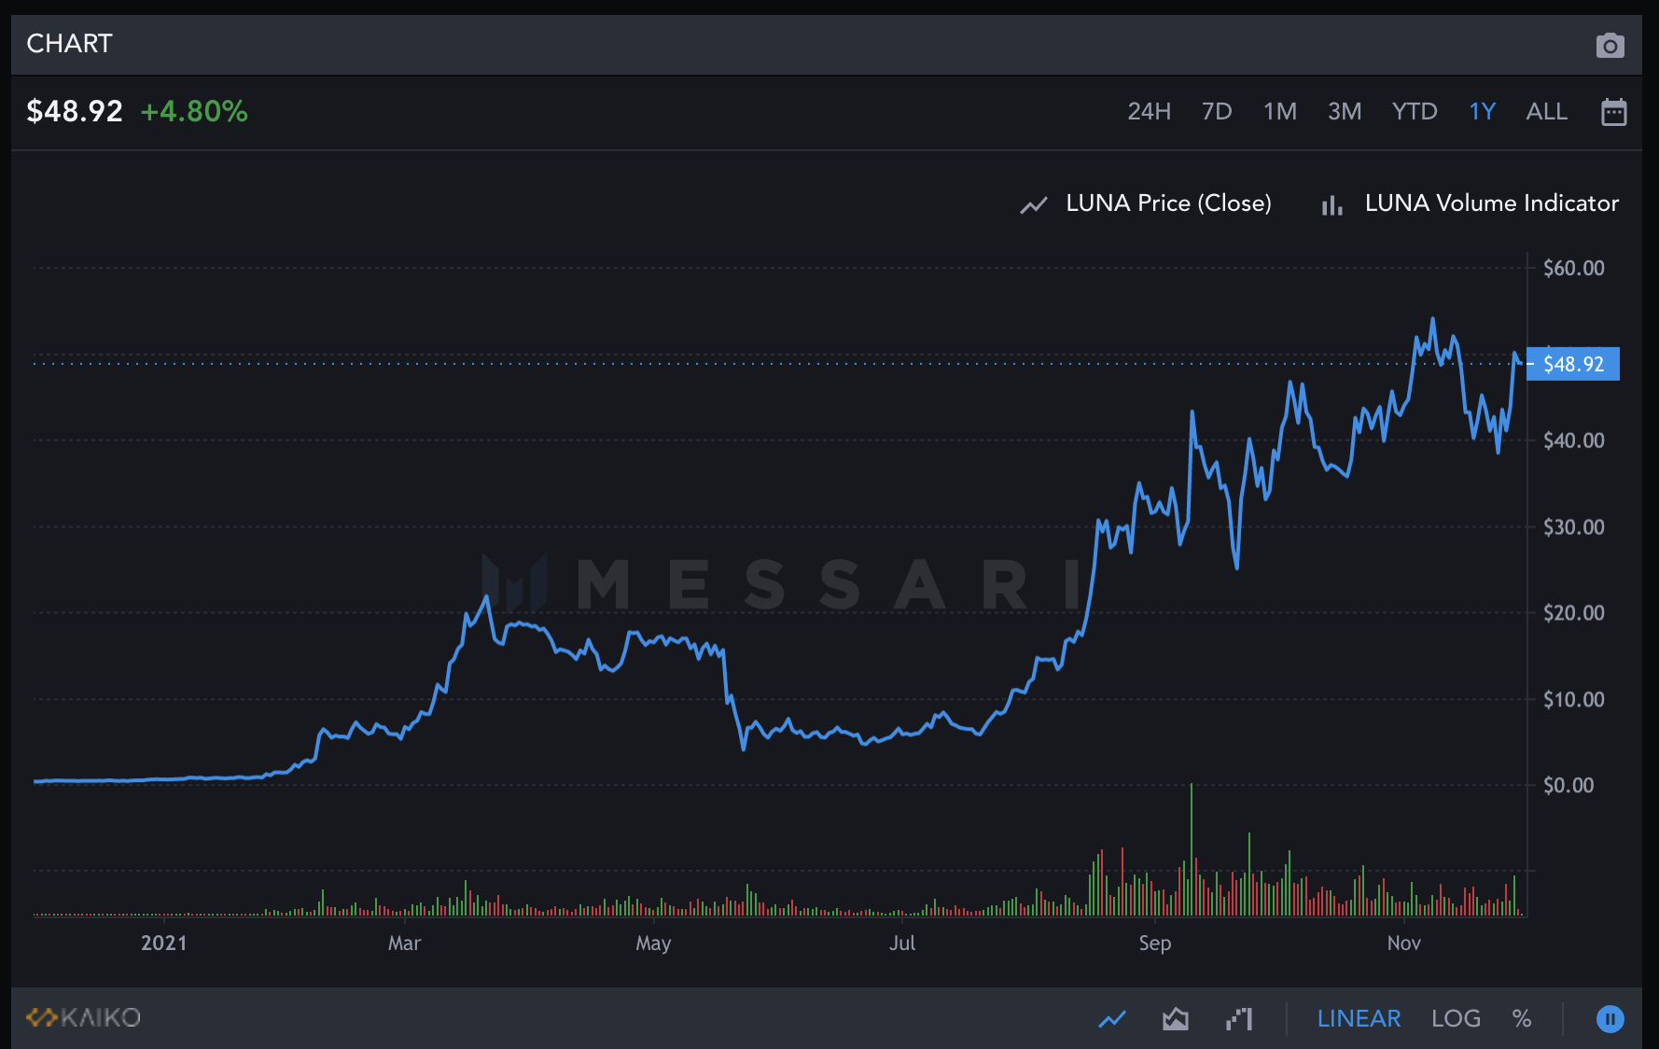Select the 3M time range
This screenshot has height=1049, width=1659.
1345,112
